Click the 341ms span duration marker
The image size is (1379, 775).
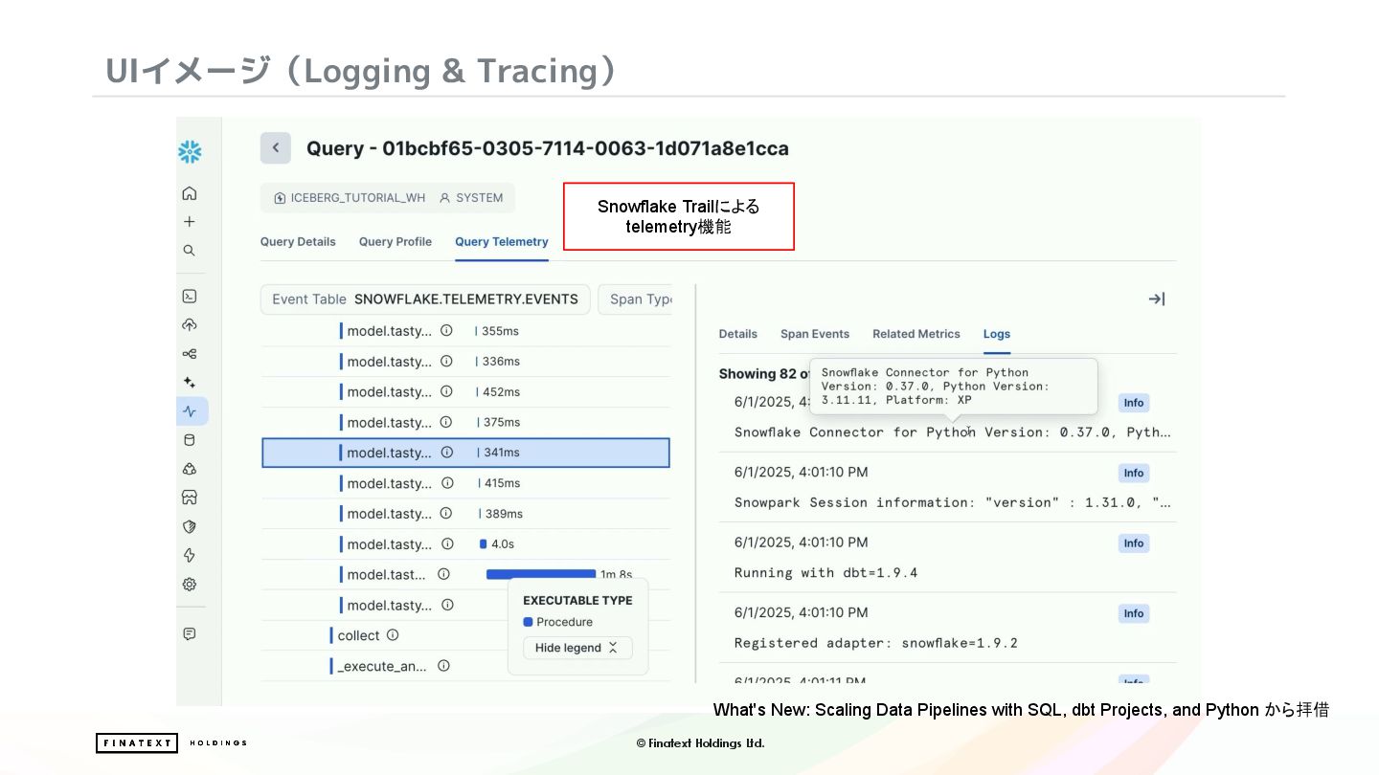[x=478, y=453]
